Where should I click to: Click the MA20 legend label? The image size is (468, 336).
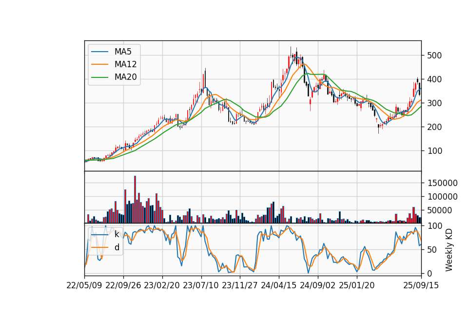[x=125, y=77]
